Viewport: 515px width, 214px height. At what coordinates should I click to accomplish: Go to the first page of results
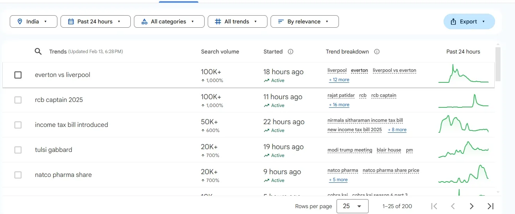[434, 206]
